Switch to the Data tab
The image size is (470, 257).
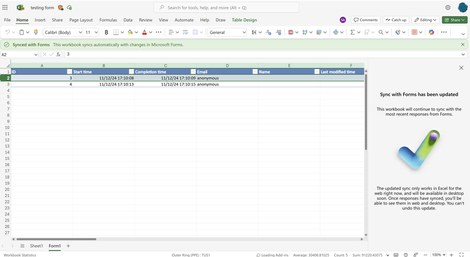(128, 20)
